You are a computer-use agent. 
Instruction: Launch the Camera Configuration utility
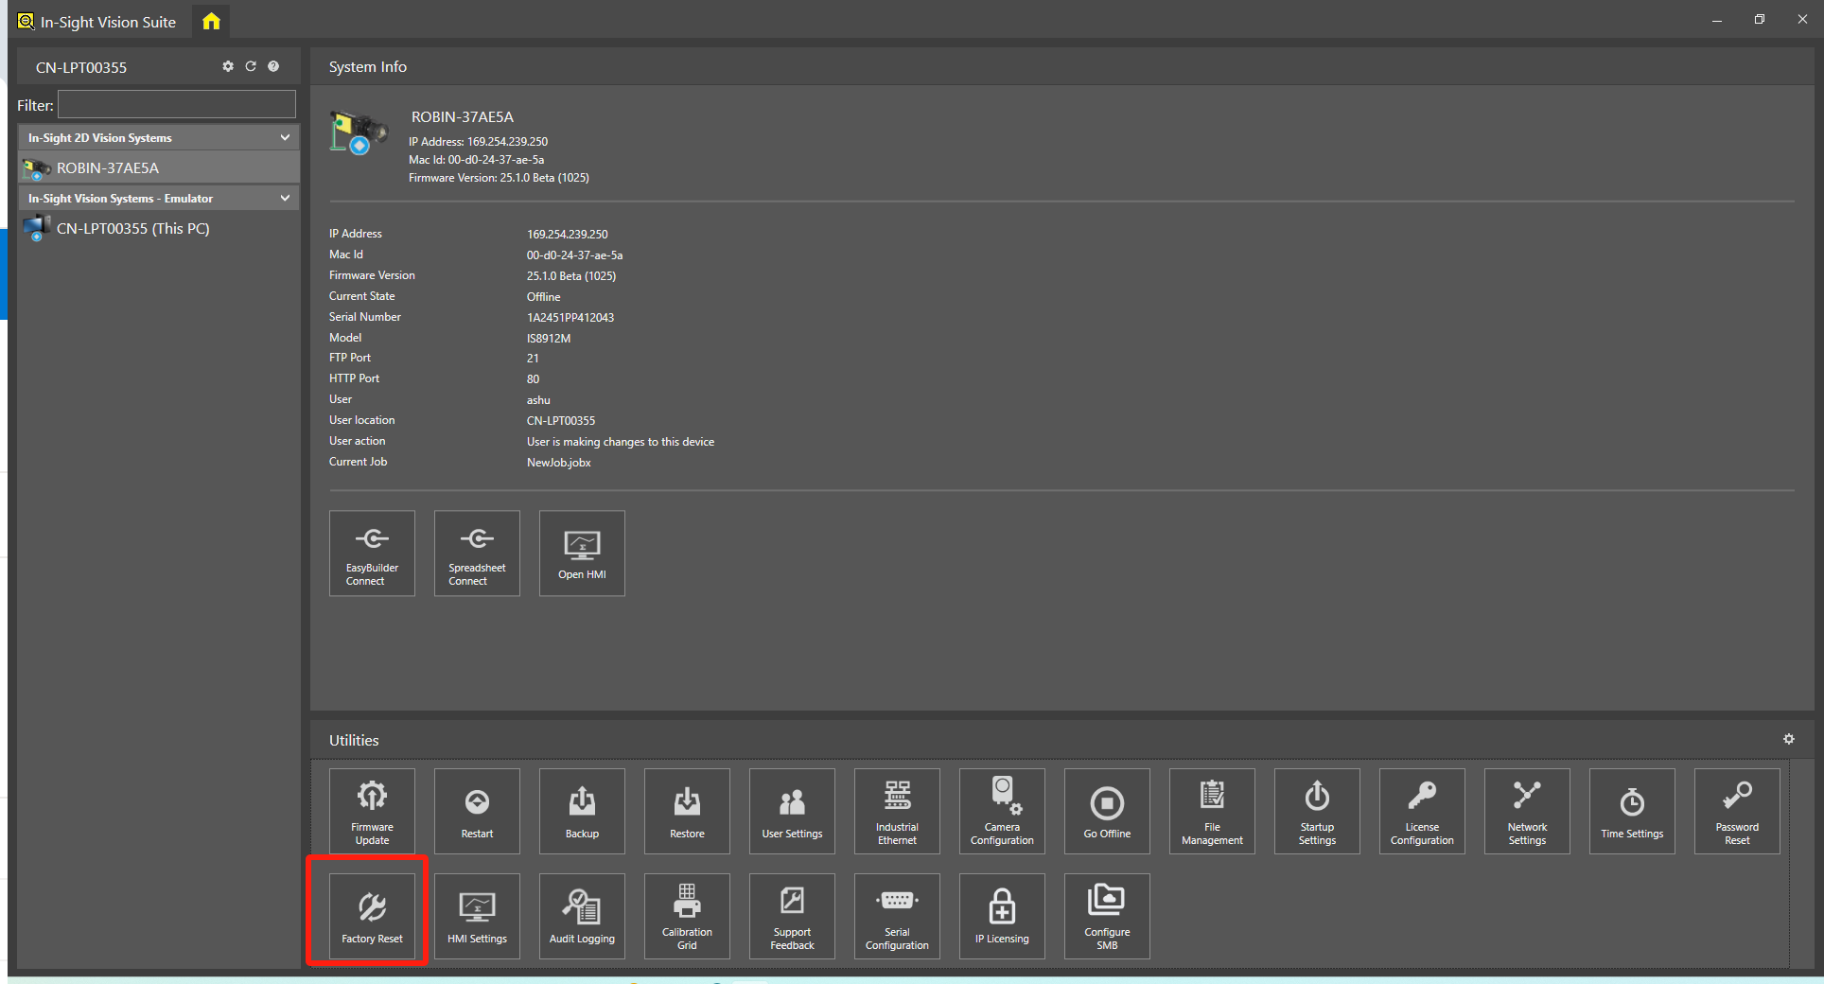coord(1002,811)
